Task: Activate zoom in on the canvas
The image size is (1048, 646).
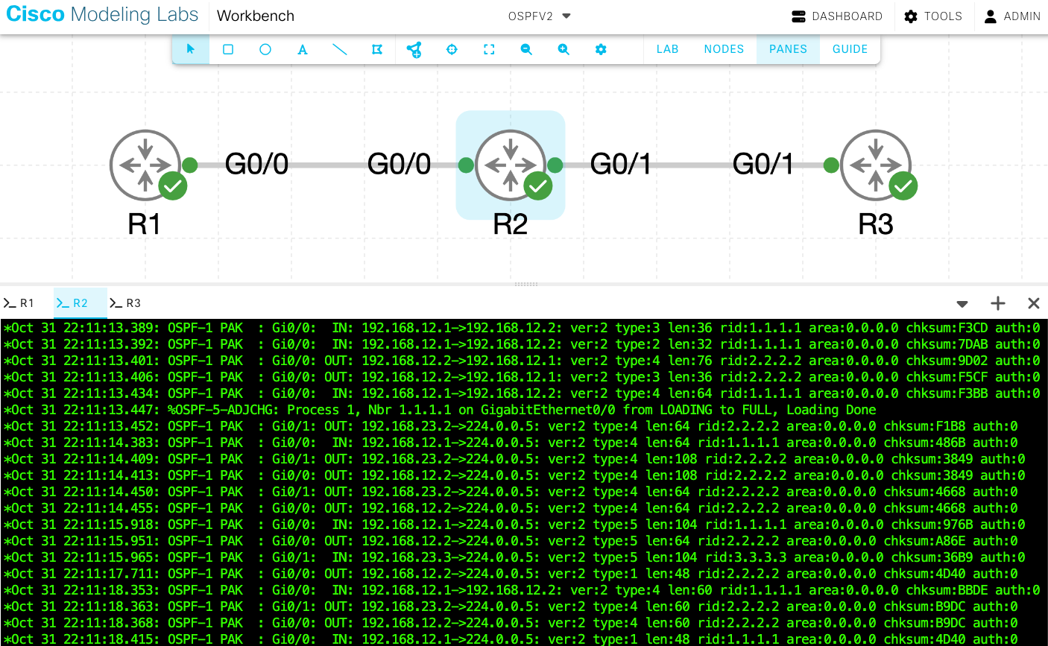Action: click(x=564, y=49)
